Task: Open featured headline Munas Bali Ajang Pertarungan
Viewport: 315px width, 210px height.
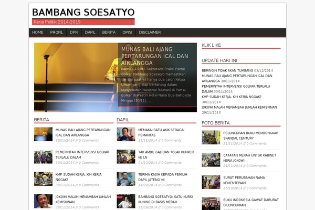Action: [155, 56]
